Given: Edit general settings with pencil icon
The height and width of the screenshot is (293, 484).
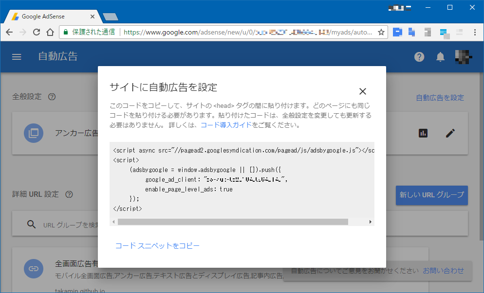Looking at the screenshot, I should (450, 133).
